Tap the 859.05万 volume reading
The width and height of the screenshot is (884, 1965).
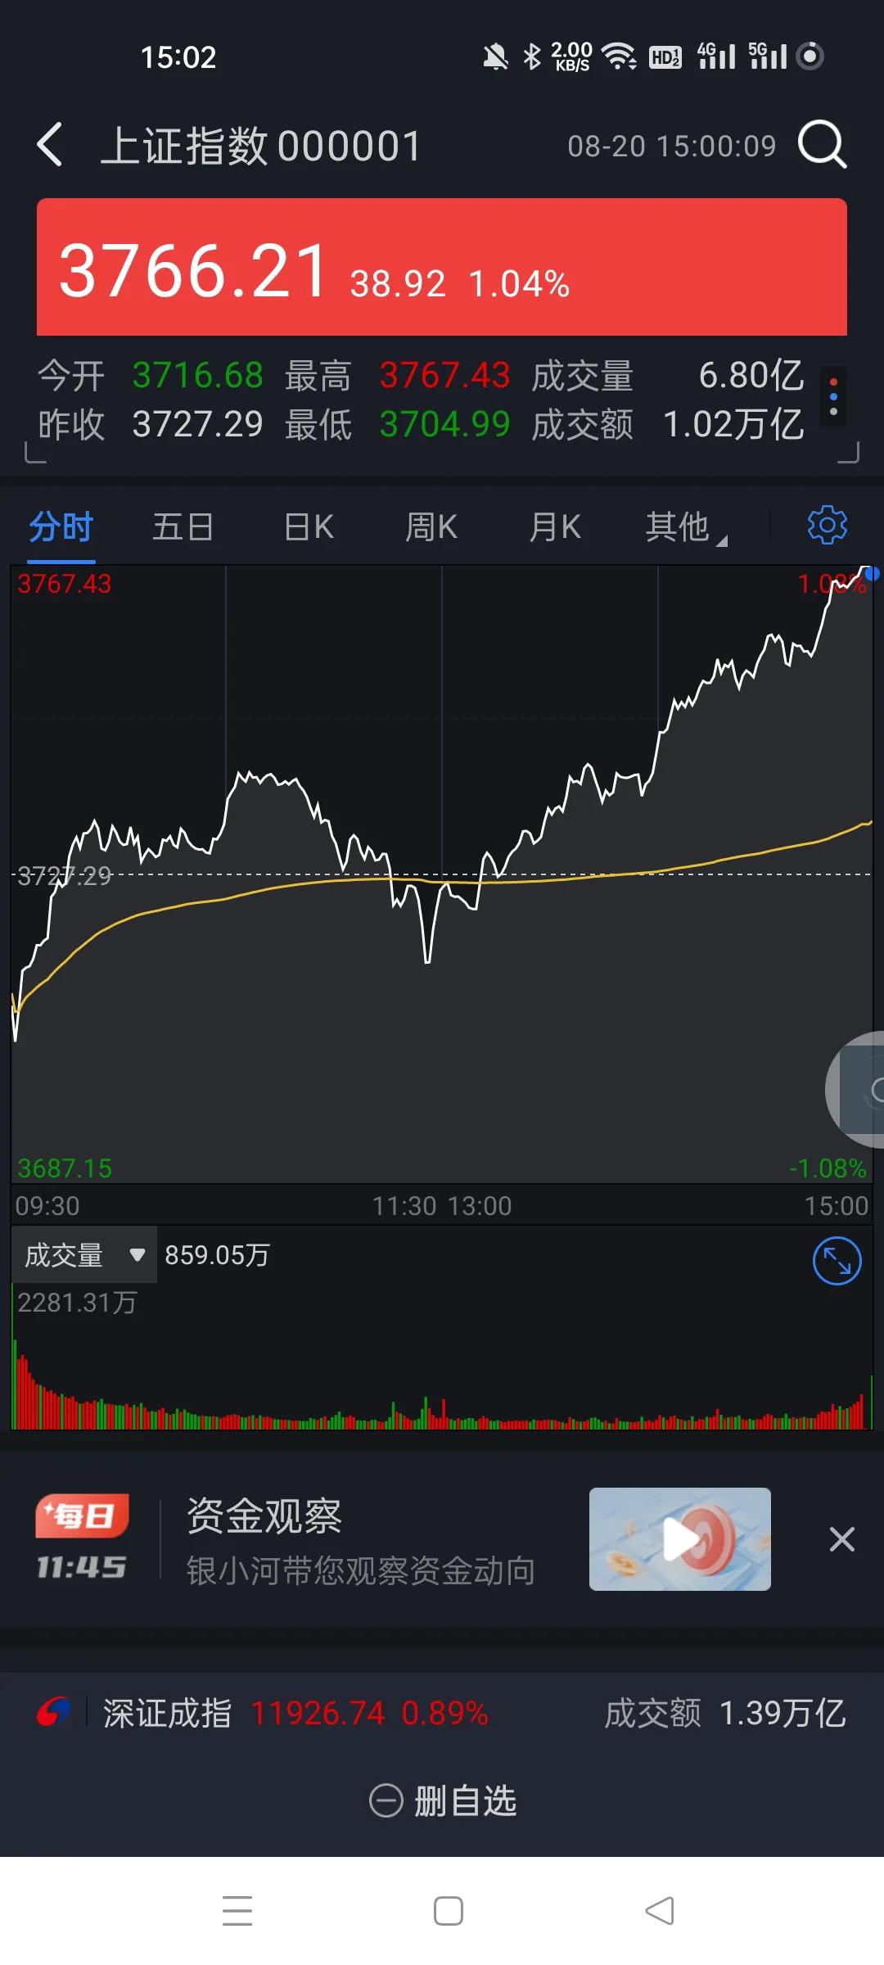[217, 1254]
